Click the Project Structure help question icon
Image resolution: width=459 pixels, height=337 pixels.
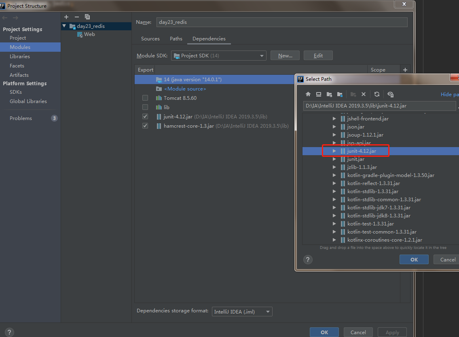9,332
